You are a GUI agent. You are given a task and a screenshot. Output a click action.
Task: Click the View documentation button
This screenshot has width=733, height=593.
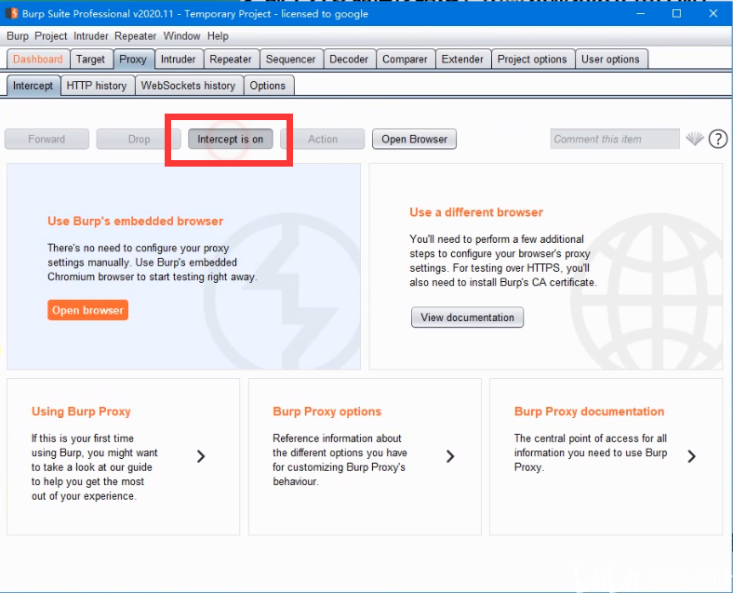tap(468, 317)
